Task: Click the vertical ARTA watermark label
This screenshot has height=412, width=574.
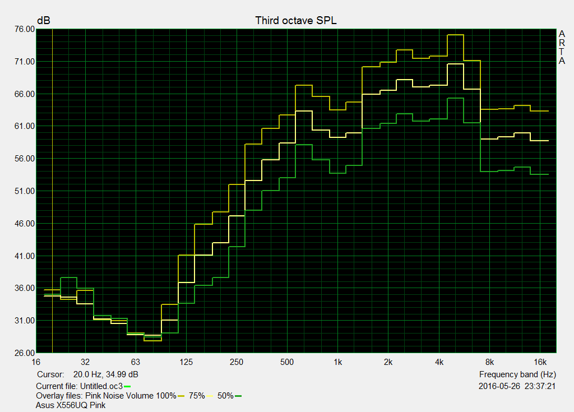Action: [x=562, y=47]
